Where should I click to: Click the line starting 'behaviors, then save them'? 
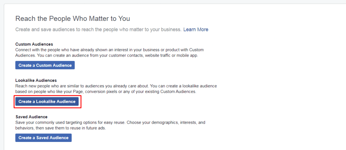[61, 128]
